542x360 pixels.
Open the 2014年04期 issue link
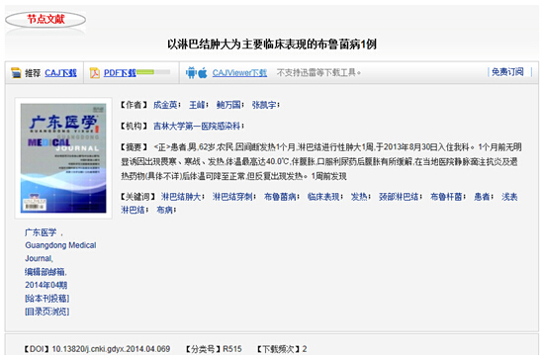pyautogui.click(x=45, y=285)
